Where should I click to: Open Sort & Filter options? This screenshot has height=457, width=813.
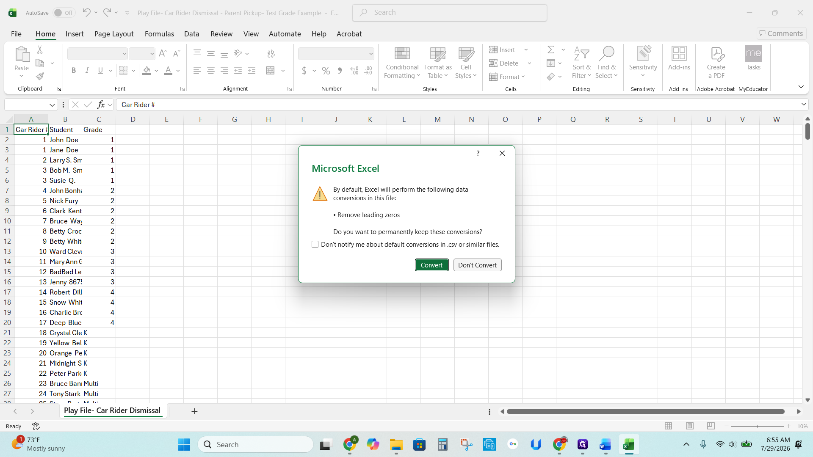click(x=581, y=63)
